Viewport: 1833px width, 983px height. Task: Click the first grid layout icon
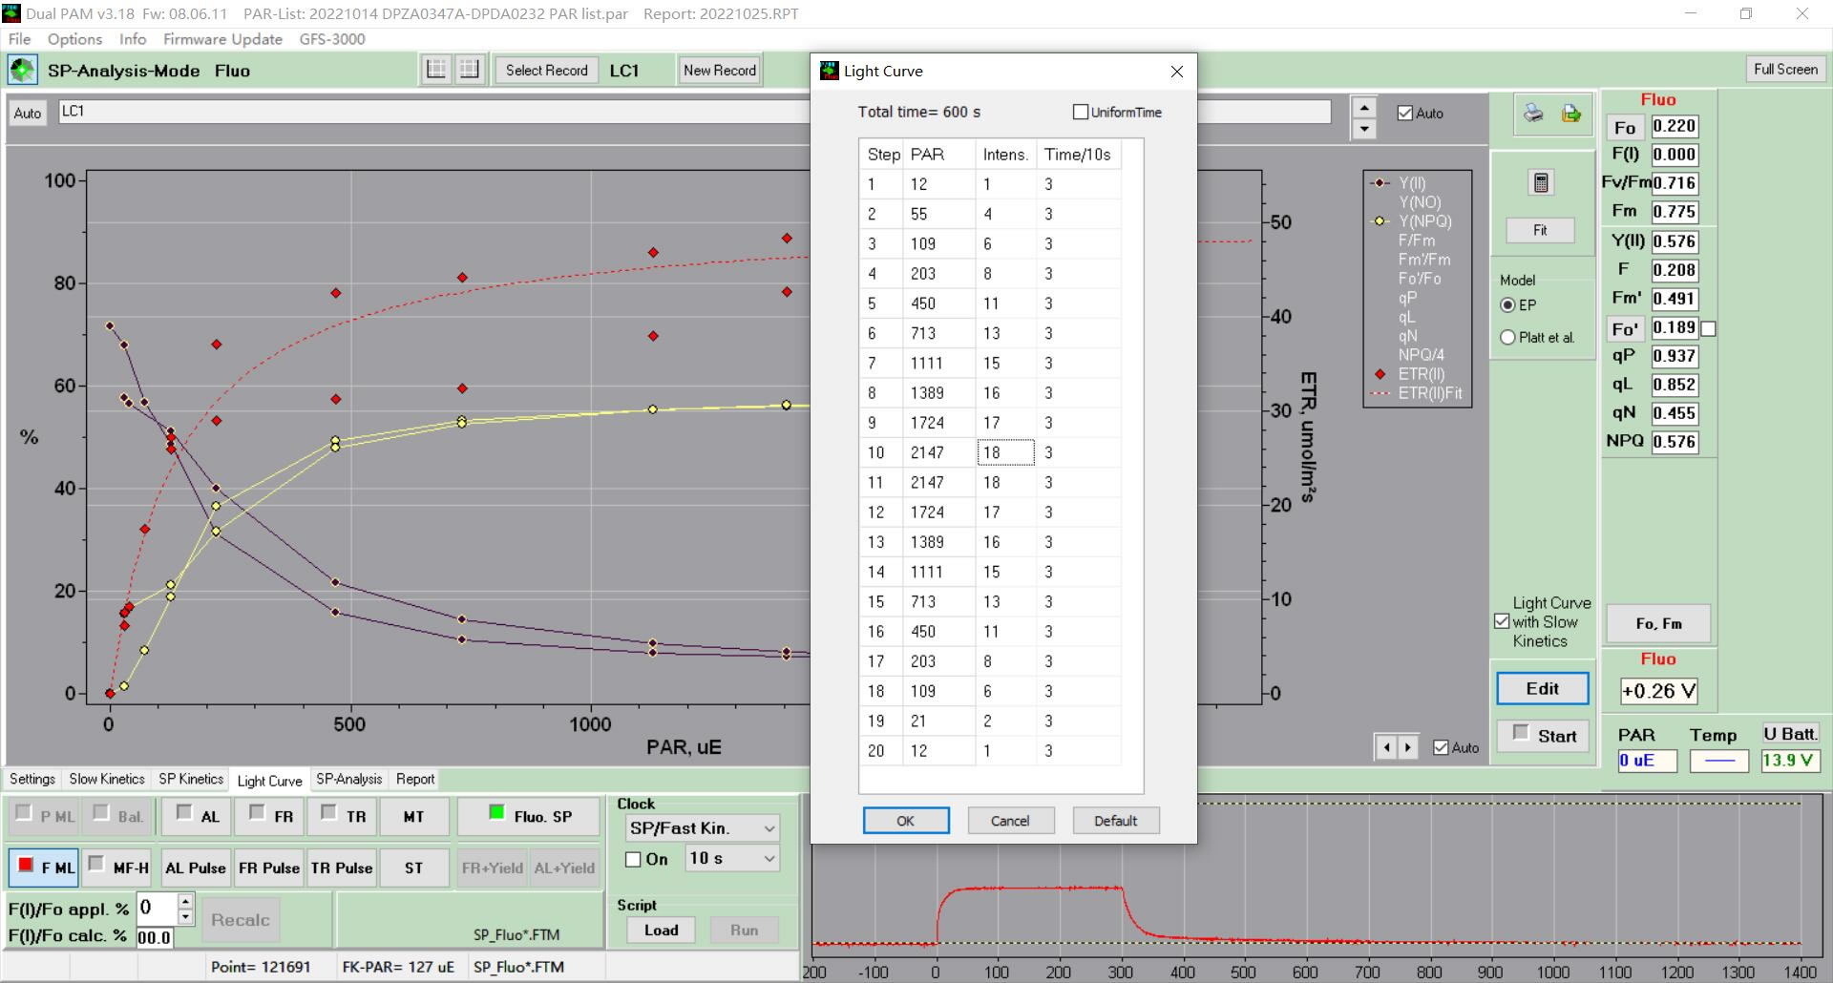(x=436, y=70)
